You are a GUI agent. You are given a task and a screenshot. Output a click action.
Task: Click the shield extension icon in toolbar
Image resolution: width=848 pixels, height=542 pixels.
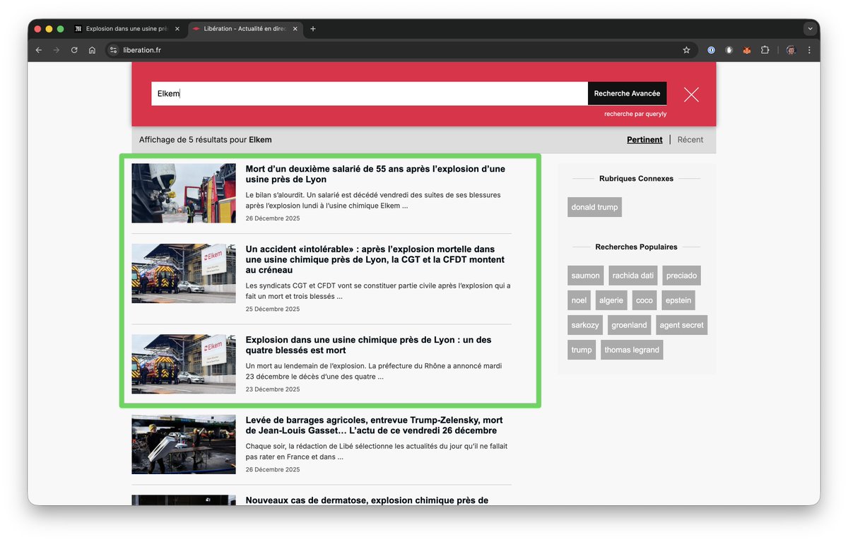tap(729, 50)
